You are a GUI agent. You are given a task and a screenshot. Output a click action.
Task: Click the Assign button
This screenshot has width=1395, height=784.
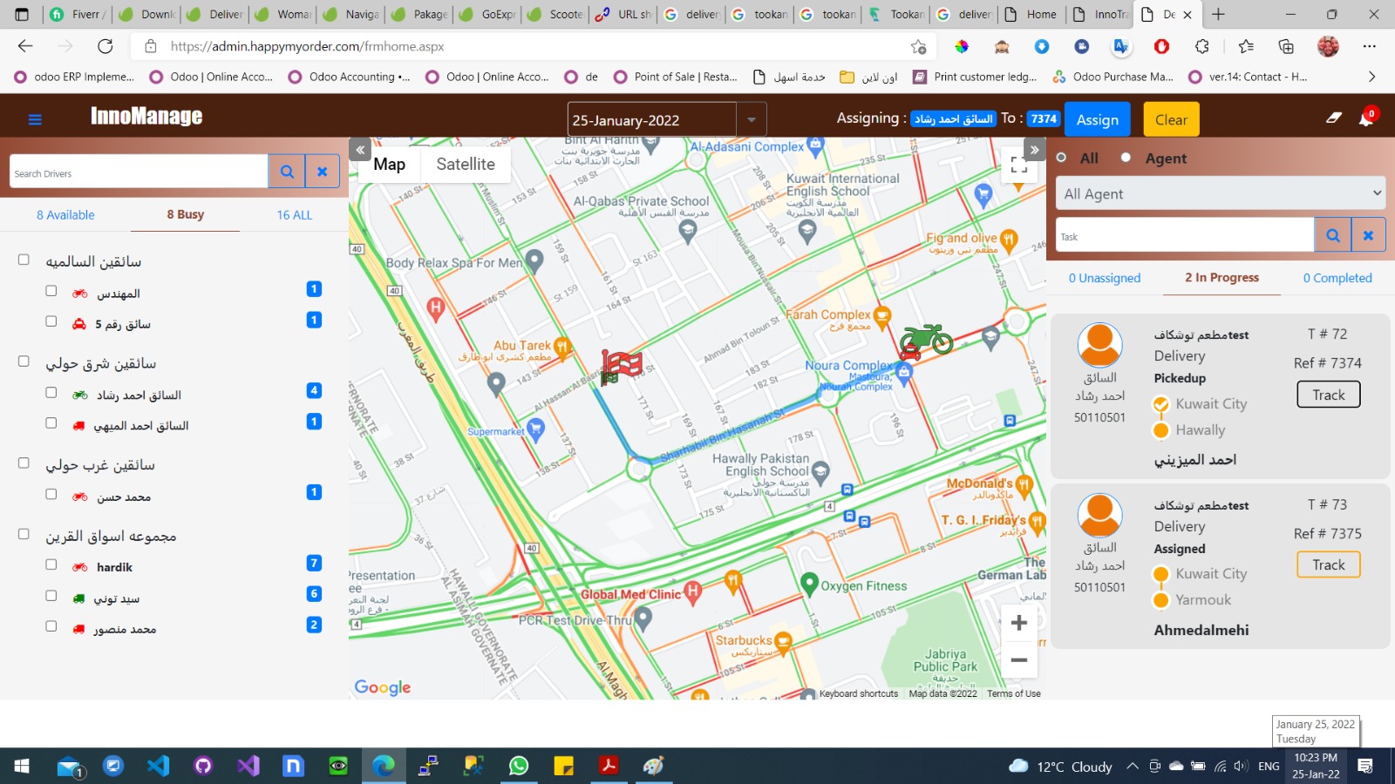[x=1097, y=119]
